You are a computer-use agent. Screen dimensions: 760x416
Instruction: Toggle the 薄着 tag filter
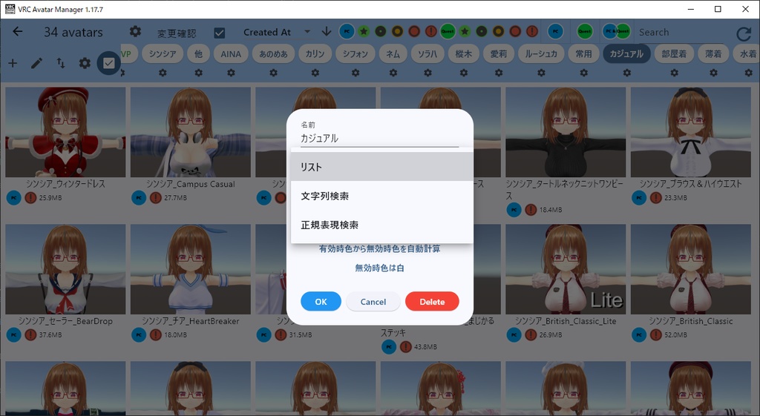click(713, 53)
